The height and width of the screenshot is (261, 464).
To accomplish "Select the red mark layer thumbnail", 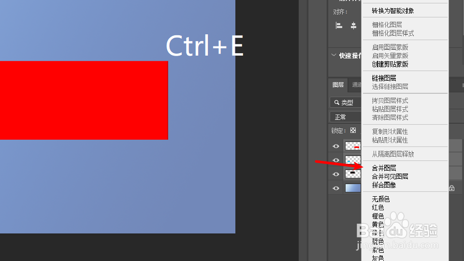I will pos(353,146).
